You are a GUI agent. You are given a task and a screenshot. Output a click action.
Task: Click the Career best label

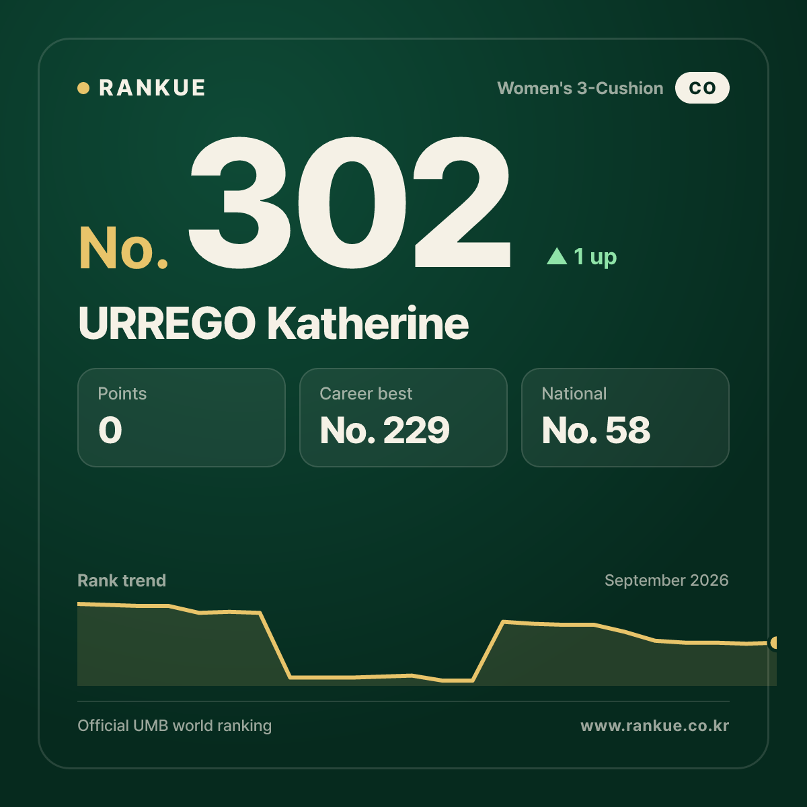pos(366,393)
